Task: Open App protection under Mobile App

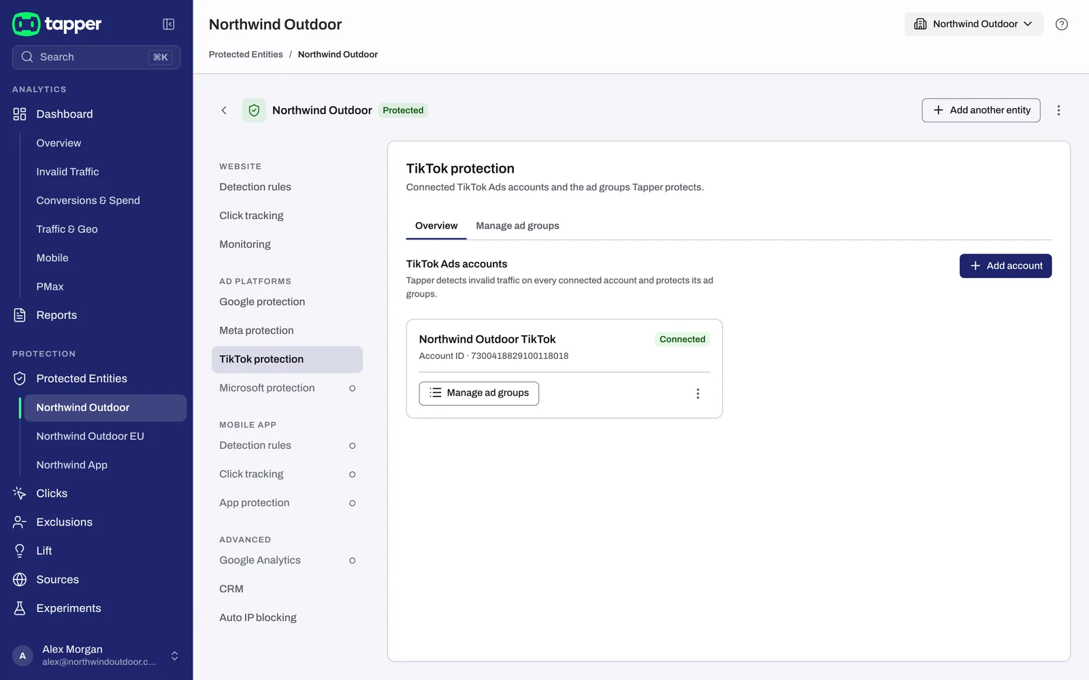Action: coord(287,503)
